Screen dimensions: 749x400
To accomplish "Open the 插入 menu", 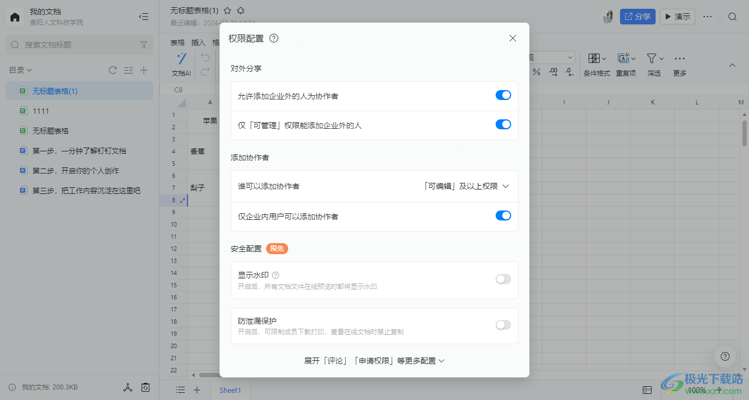I will (198, 43).
